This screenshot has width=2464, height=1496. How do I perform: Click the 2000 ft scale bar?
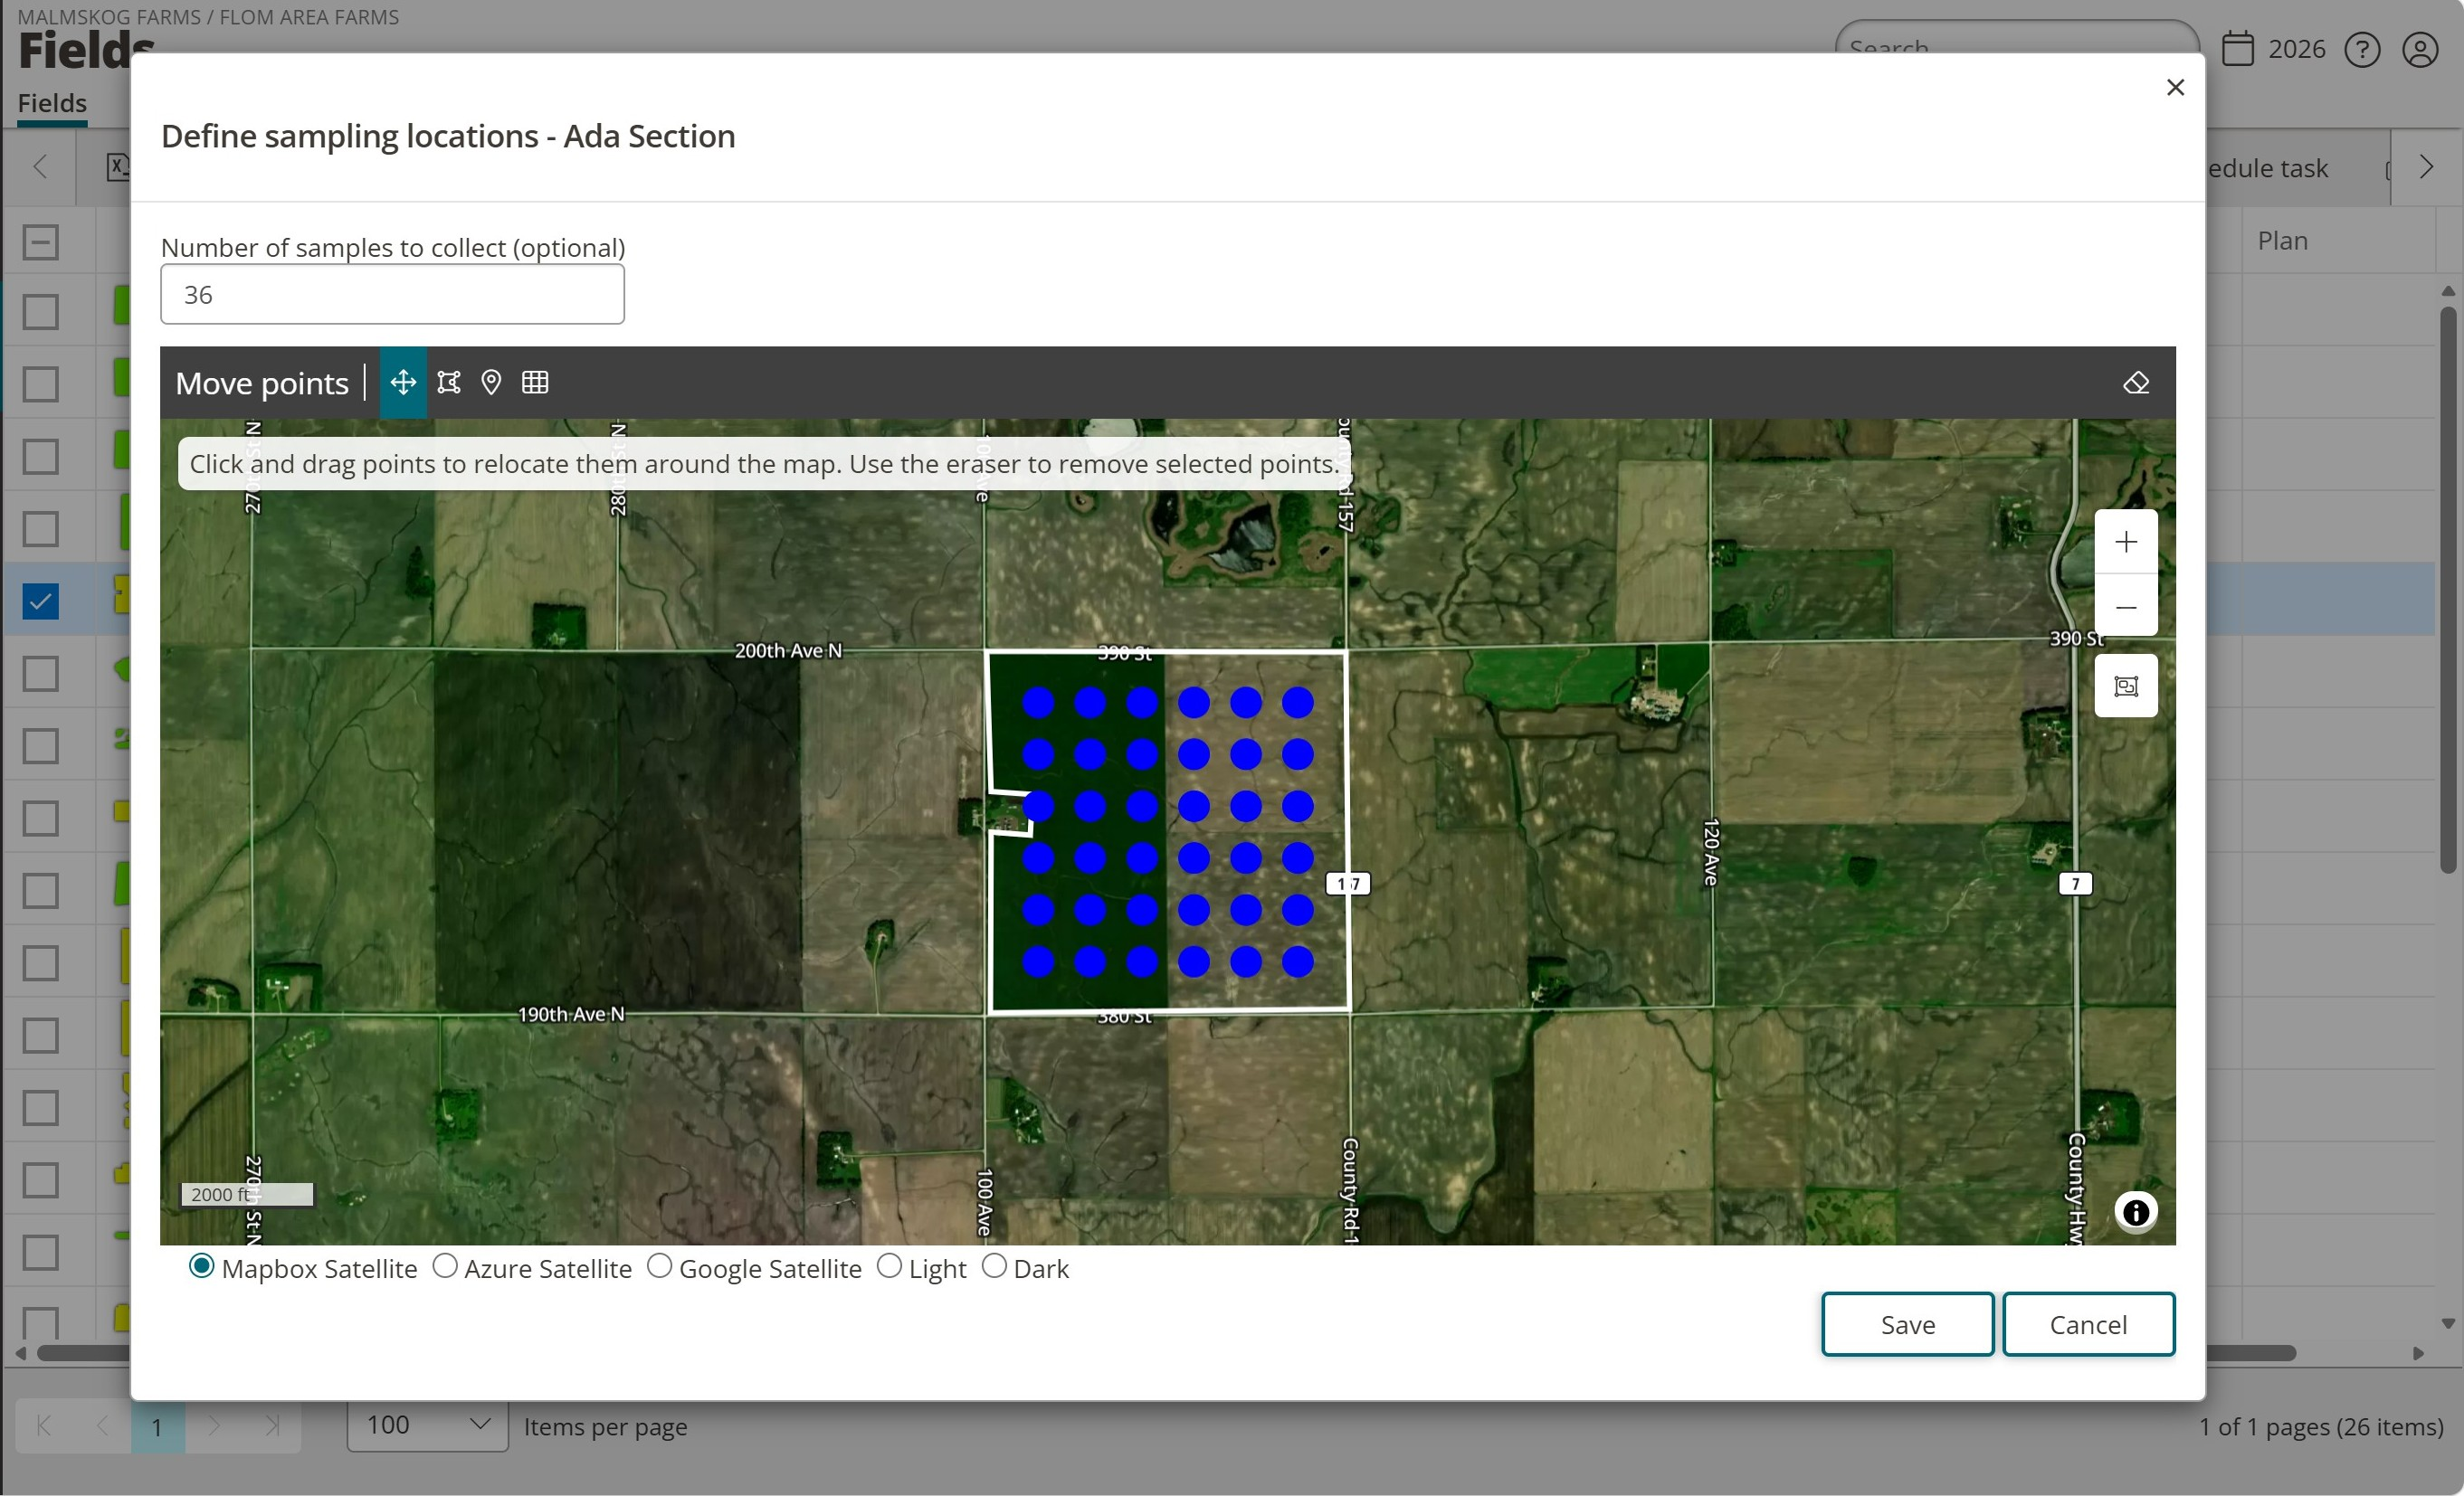pyautogui.click(x=246, y=1194)
